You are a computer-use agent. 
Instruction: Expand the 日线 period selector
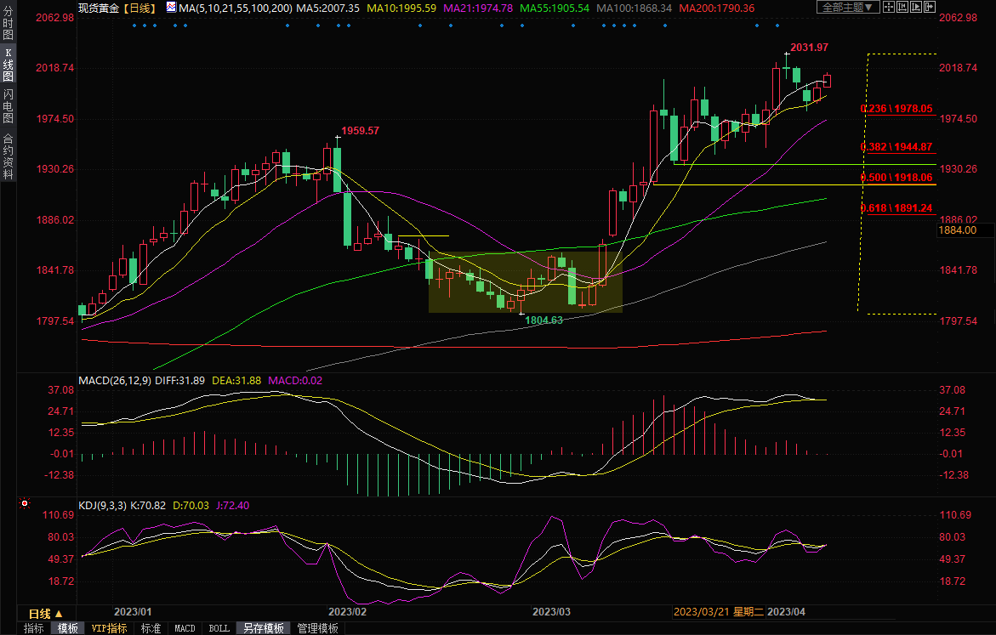coord(45,613)
